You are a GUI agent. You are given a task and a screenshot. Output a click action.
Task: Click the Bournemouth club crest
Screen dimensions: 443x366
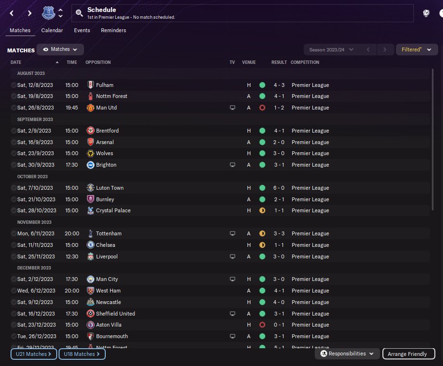pos(90,336)
